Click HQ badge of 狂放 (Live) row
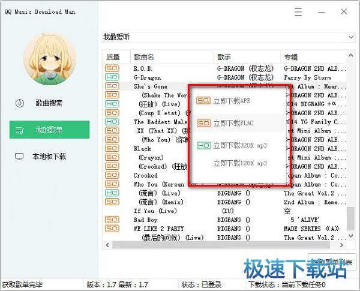This screenshot has width=360, height=291. (112, 104)
